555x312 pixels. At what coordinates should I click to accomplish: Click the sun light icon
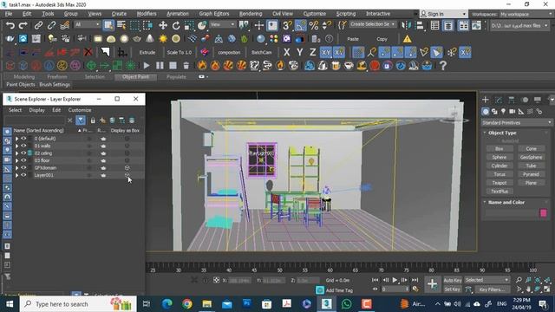click(163, 39)
